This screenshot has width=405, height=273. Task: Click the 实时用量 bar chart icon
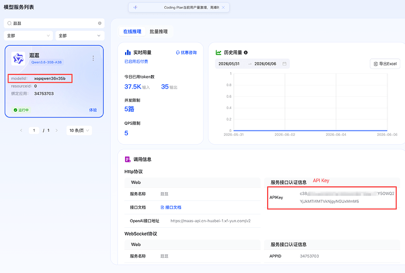[127, 53]
